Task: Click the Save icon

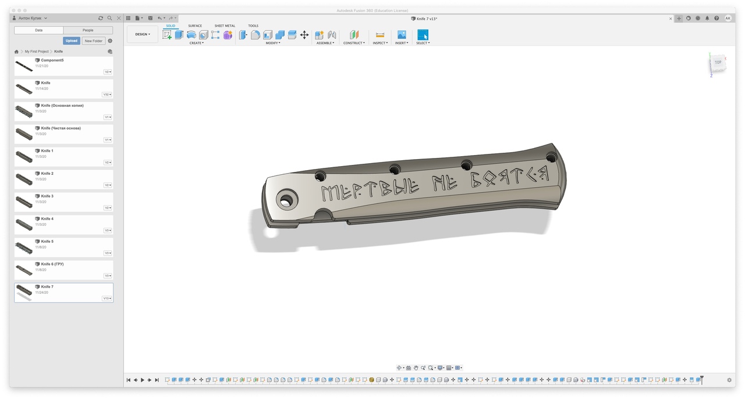Action: point(150,18)
